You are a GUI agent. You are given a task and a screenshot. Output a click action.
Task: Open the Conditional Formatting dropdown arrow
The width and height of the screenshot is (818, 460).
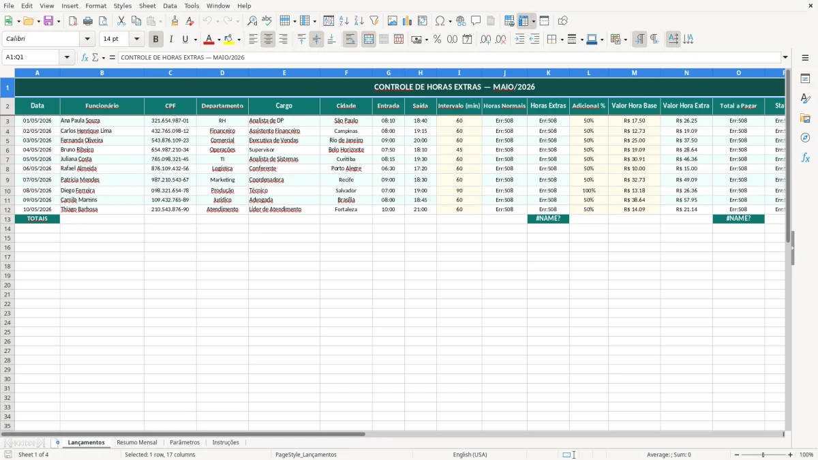click(x=625, y=40)
